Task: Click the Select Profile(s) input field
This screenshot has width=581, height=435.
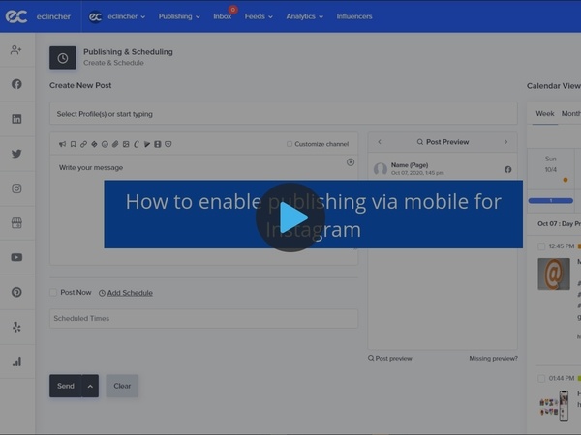Action: click(284, 113)
